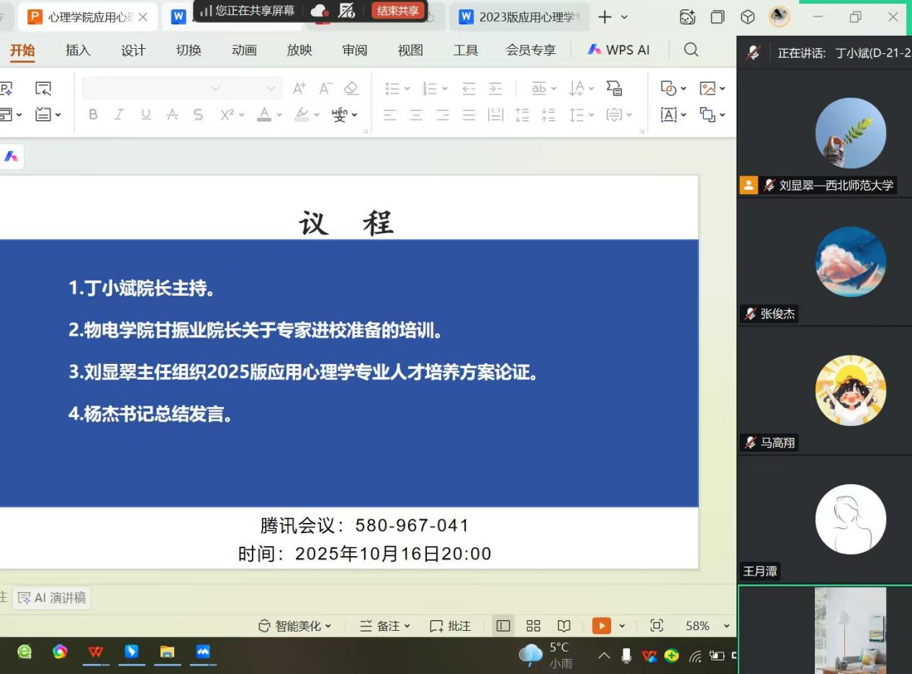912x674 pixels.
Task: Toggle normal view in status bar
Action: [503, 626]
